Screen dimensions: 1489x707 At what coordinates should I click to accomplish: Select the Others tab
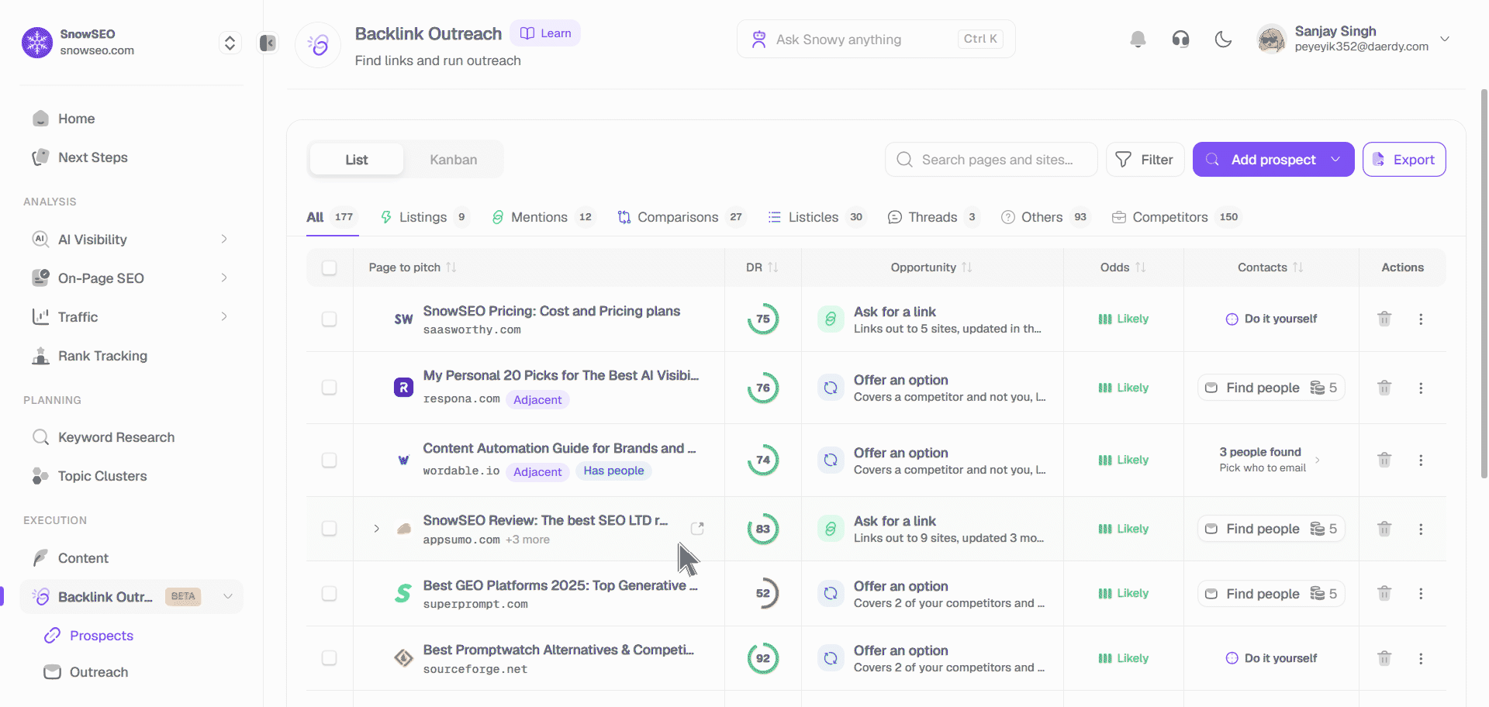(x=1045, y=217)
